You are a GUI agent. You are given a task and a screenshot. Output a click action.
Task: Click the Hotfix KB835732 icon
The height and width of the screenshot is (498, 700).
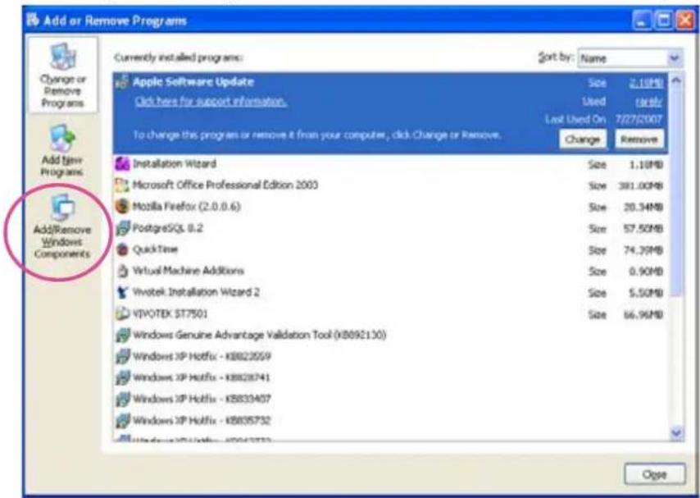[122, 421]
